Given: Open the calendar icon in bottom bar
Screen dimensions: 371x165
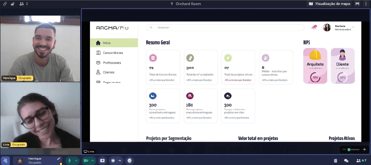Looking at the screenshot, I should 335,161.
